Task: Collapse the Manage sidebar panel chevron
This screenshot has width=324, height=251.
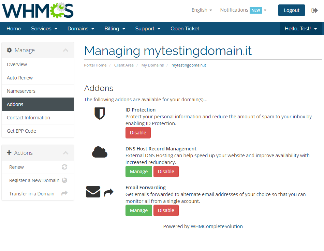Action: (x=66, y=50)
